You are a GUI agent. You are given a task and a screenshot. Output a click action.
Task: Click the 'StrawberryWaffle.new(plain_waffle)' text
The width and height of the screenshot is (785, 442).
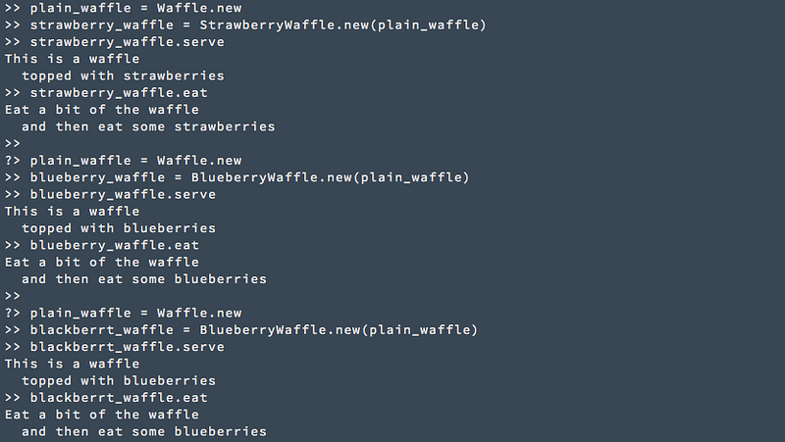coord(342,25)
